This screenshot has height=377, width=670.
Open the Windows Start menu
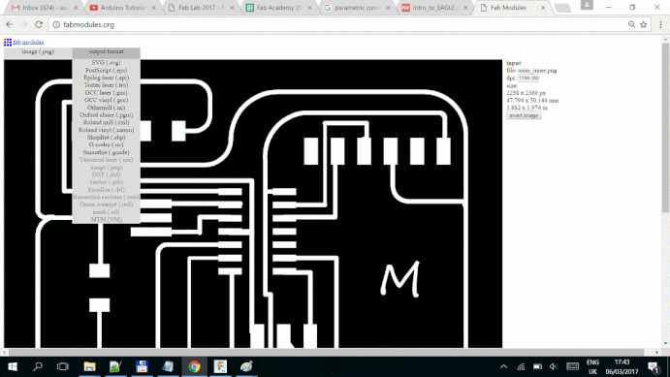click(x=12, y=366)
